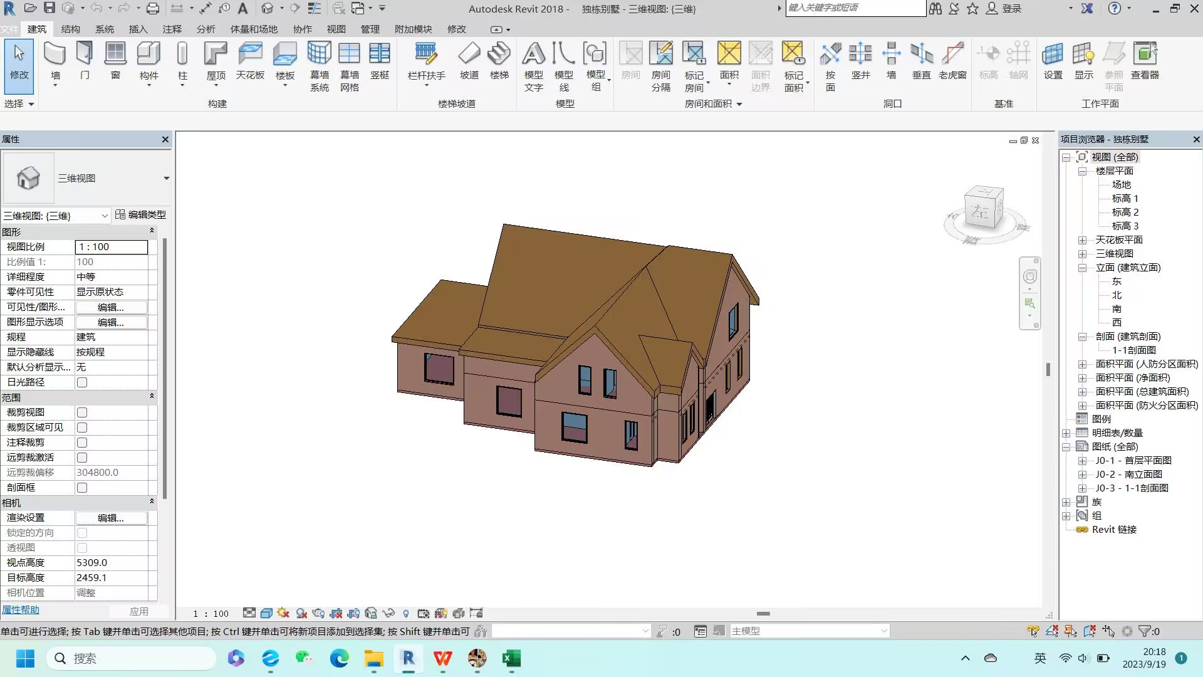This screenshot has width=1203, height=677.
Task: Open the Excel app in taskbar
Action: pos(511,658)
